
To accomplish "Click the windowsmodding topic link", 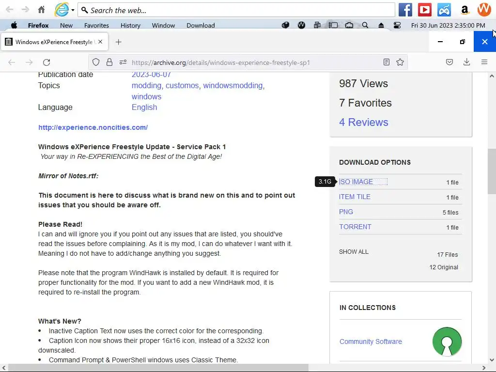I will pyautogui.click(x=233, y=85).
